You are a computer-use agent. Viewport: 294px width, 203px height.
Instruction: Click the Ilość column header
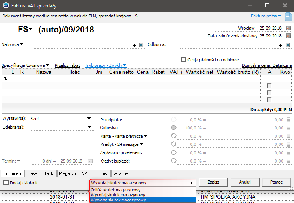(x=75, y=72)
